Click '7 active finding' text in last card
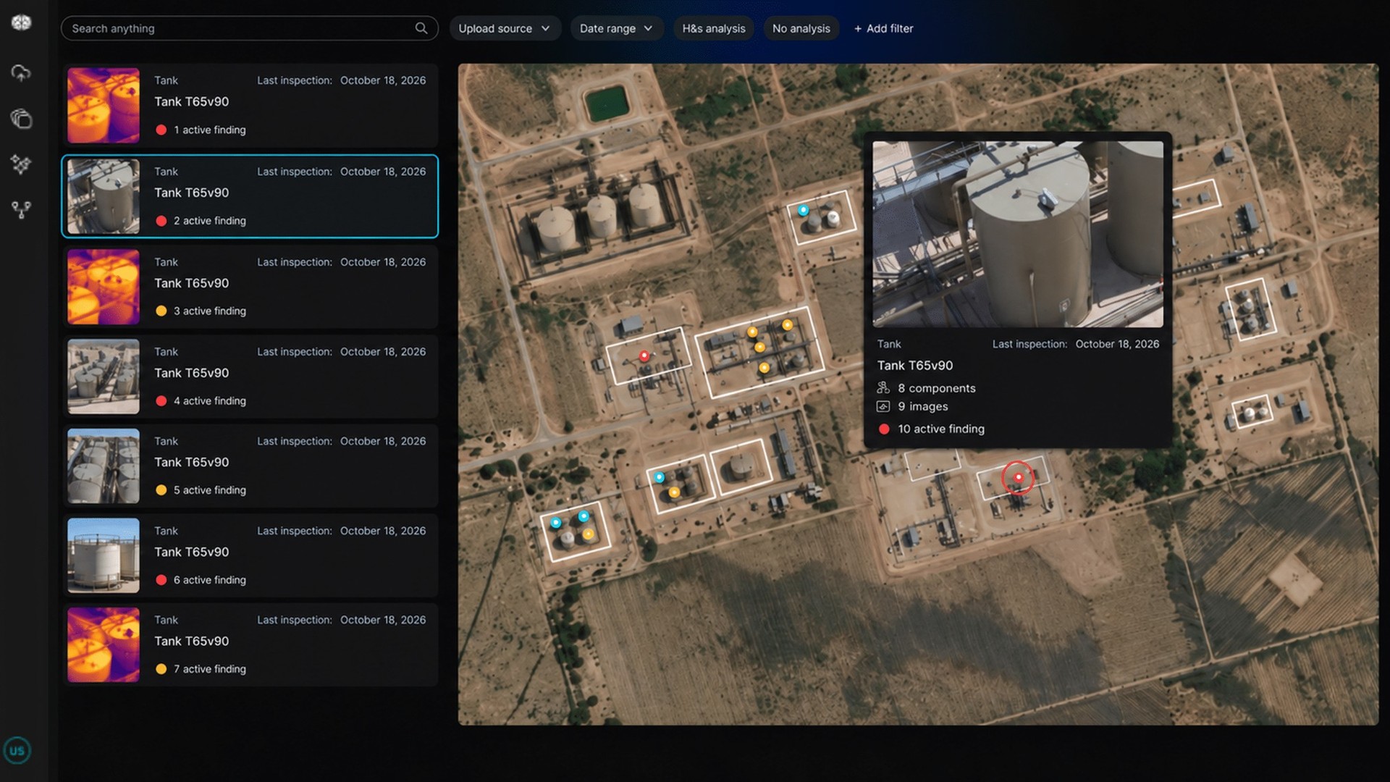The height and width of the screenshot is (782, 1390). [x=209, y=669]
